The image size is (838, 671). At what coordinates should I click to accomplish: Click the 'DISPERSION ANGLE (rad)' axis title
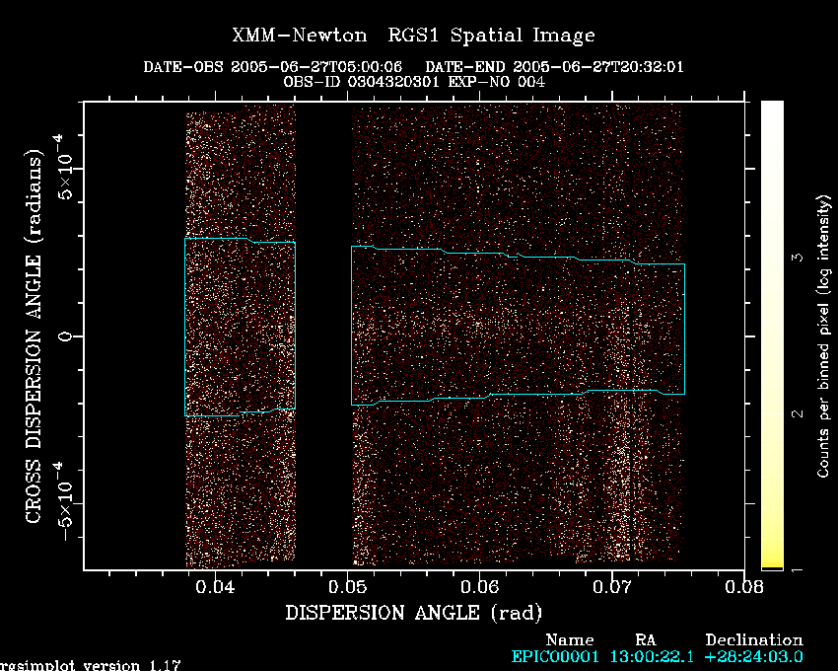pos(414,613)
